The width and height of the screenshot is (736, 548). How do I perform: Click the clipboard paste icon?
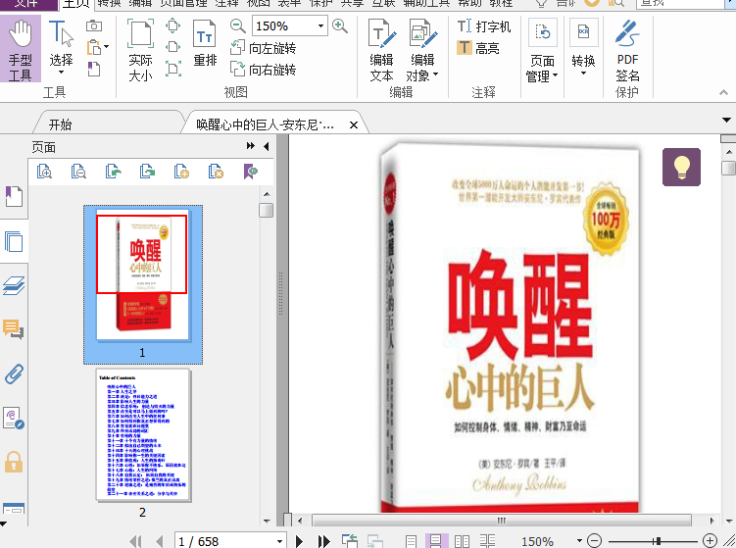coord(94,47)
